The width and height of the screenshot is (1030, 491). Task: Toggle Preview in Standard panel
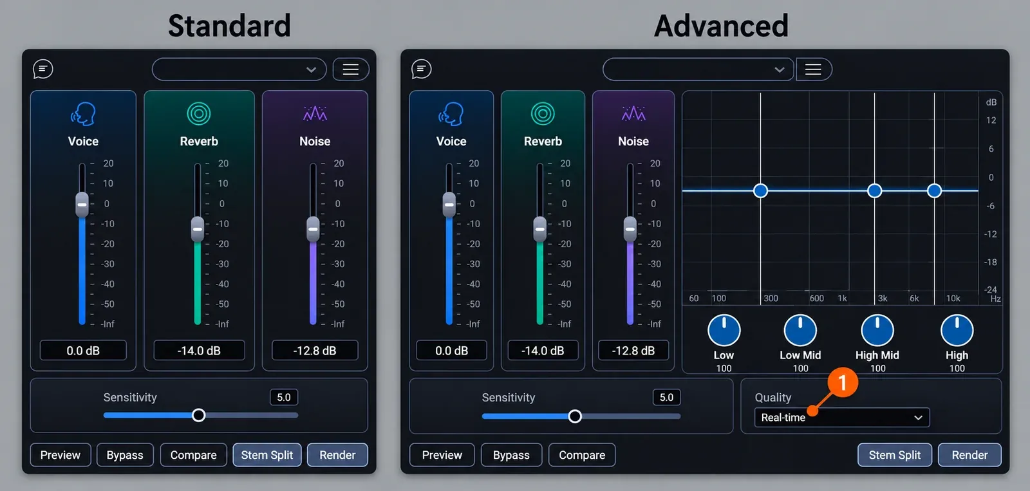coord(61,455)
